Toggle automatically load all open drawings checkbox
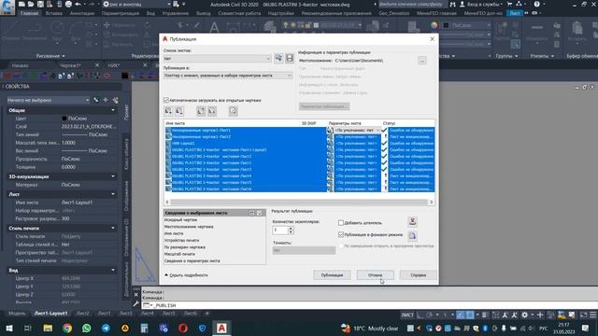Screen dimensions: 598x336 pos(166,100)
